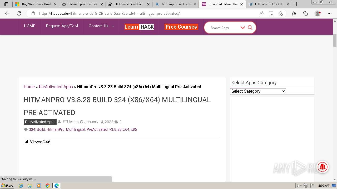
Task: Open Settings and more ellipsis
Action: point(330,13)
